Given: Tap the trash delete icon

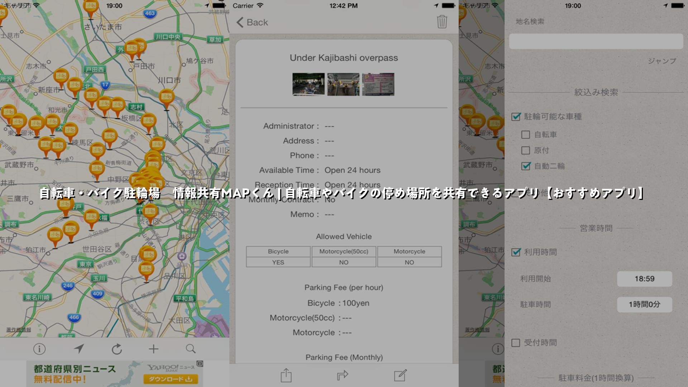Looking at the screenshot, I should [442, 22].
